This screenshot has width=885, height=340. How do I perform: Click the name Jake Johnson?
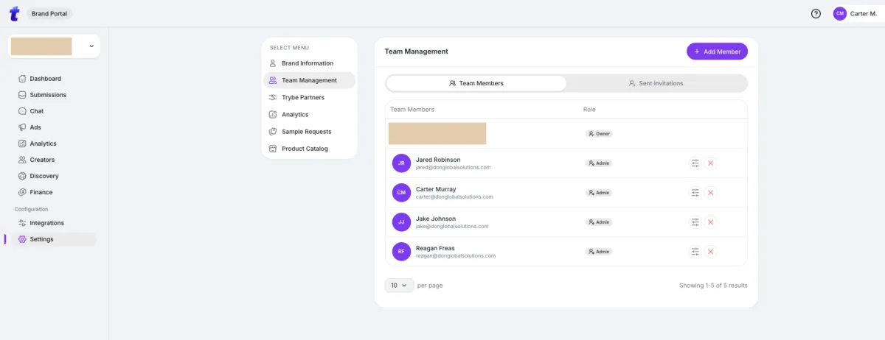[x=436, y=219]
